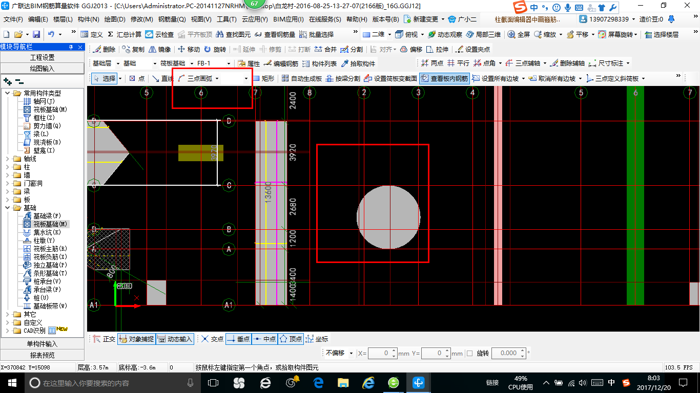Open 属性 properties panel
This screenshot has width=700, height=393.
[x=249, y=63]
